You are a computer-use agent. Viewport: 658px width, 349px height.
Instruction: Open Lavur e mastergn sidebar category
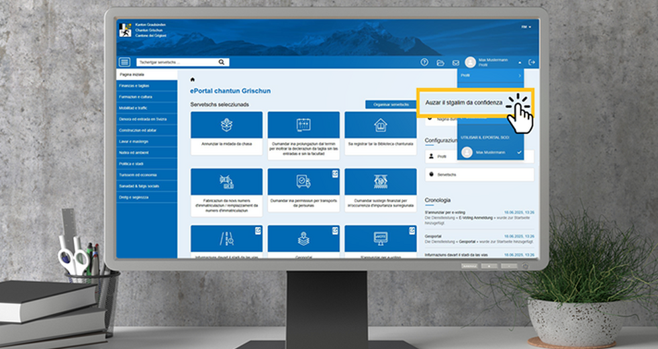click(x=146, y=142)
